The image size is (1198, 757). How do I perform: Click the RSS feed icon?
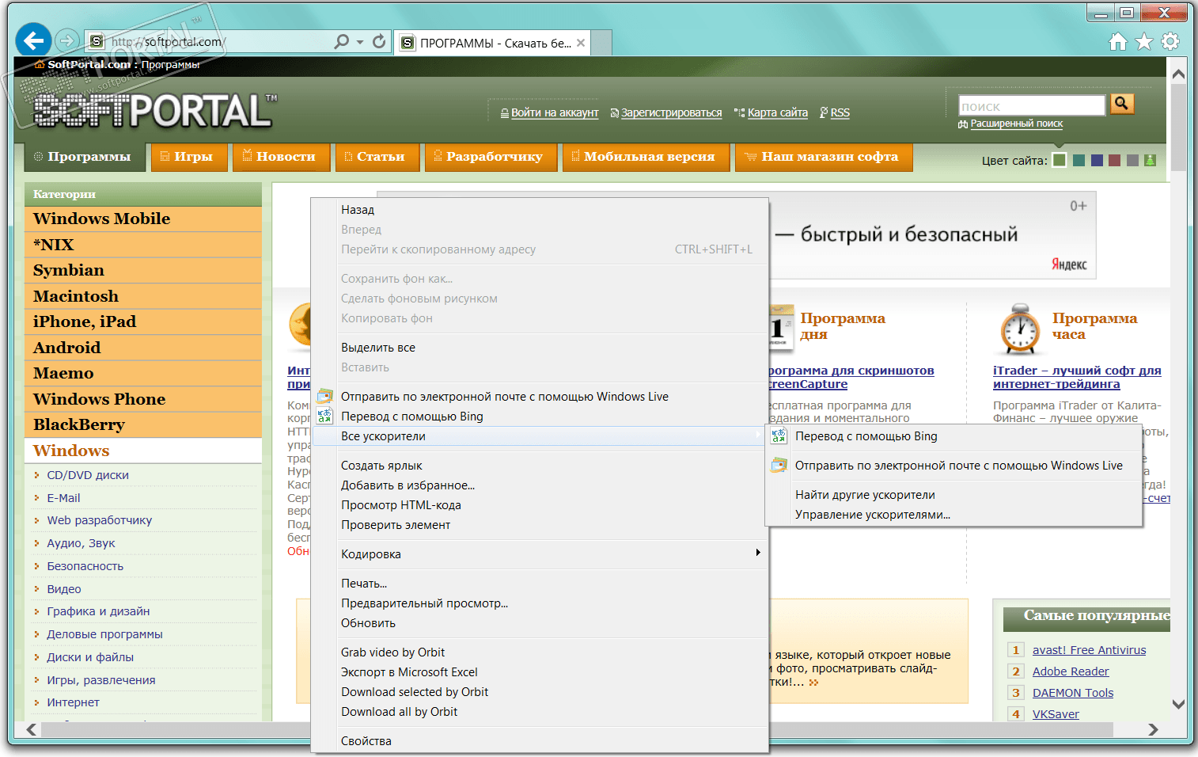click(x=824, y=112)
